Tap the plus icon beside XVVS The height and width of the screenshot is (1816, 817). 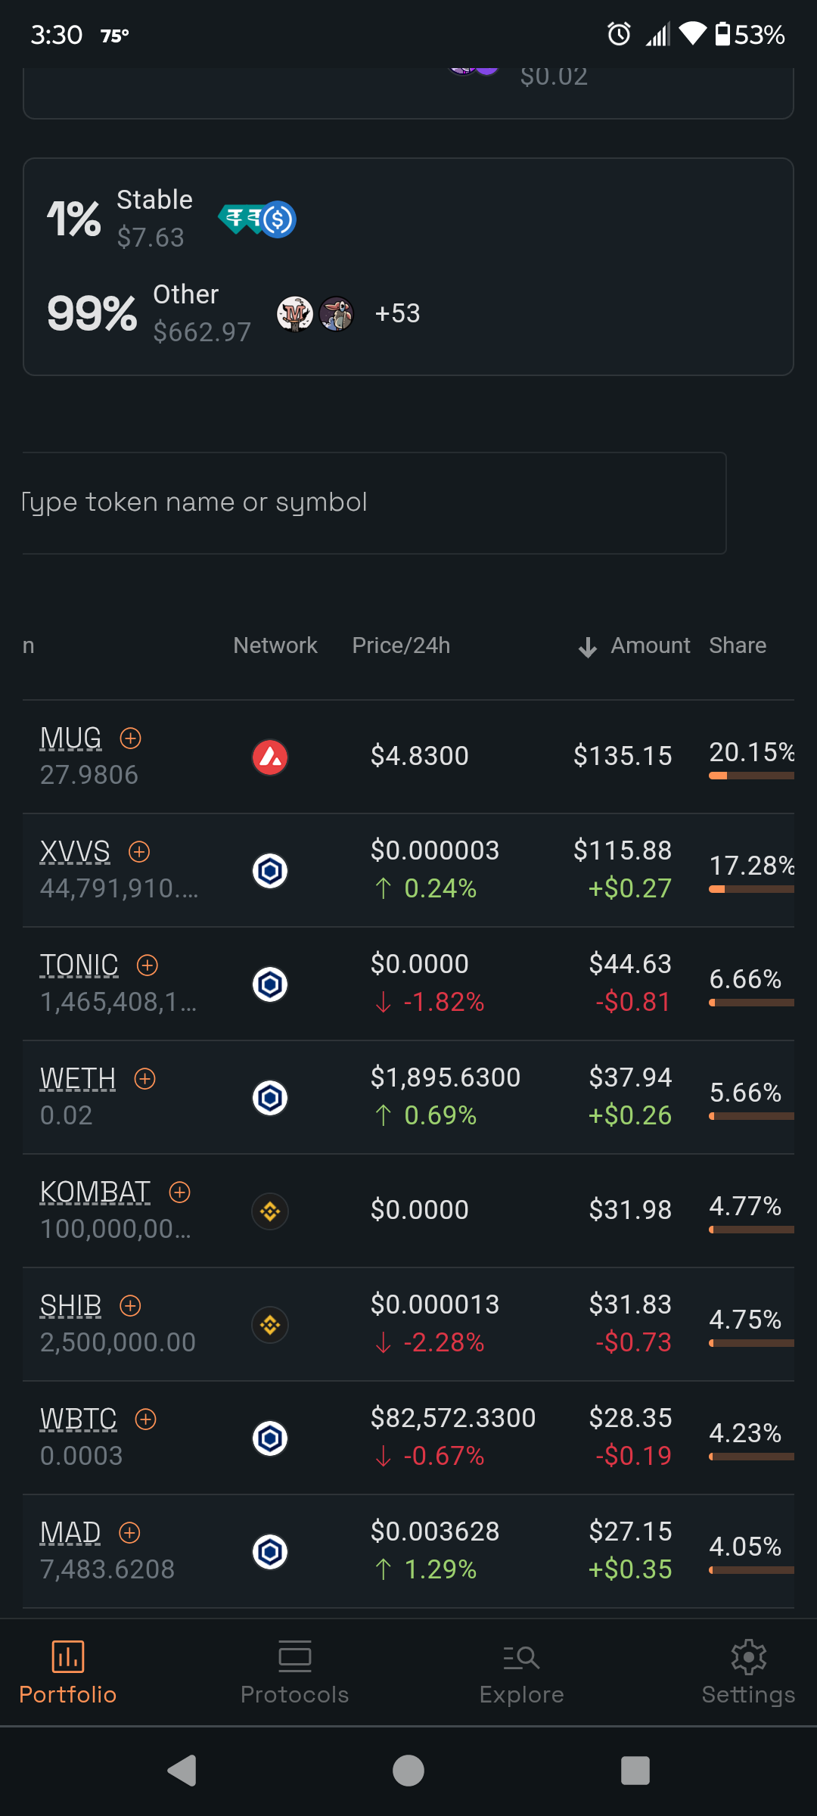point(139,851)
